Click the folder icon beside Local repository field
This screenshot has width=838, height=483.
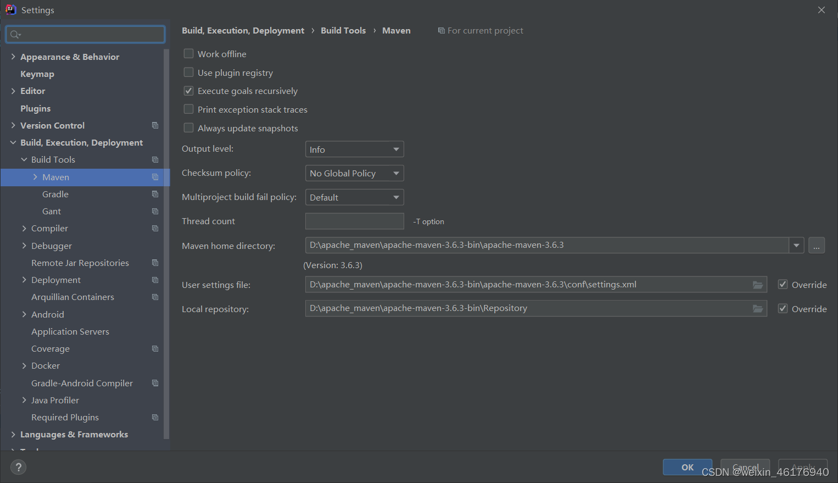(758, 308)
